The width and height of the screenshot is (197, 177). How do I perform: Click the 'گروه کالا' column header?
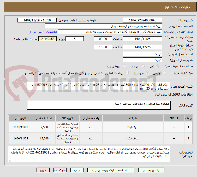pyautogui.click(x=67, y=118)
